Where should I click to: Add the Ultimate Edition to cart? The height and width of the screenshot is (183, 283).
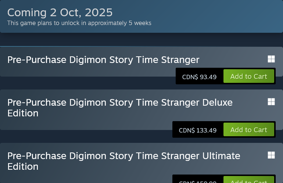249,180
